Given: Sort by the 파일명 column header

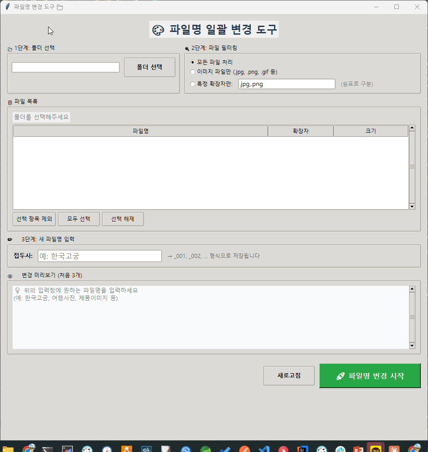Looking at the screenshot, I should point(140,131).
